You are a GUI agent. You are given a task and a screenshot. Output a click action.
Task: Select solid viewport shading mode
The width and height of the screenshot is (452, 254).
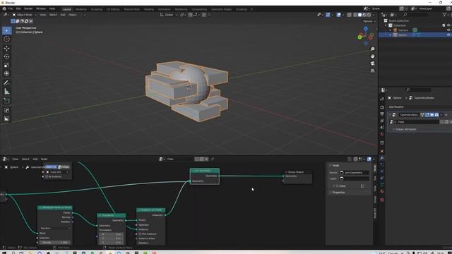(x=359, y=15)
